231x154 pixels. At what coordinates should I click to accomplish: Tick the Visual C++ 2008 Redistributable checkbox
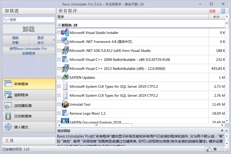click(59, 60)
